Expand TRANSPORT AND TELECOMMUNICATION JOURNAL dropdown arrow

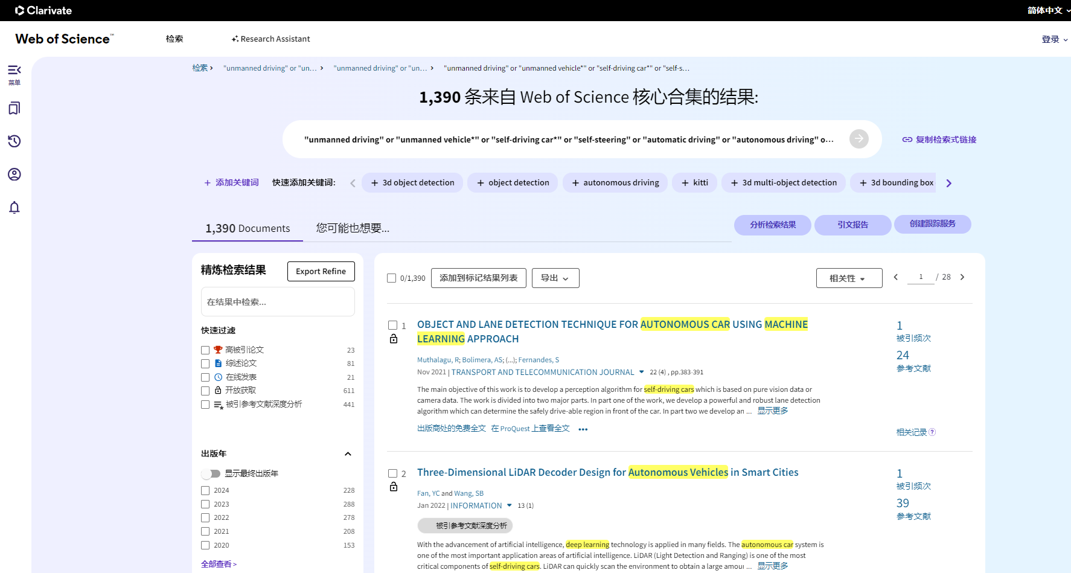pos(641,372)
